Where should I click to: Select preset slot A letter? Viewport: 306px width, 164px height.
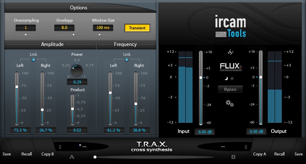coord(72,157)
